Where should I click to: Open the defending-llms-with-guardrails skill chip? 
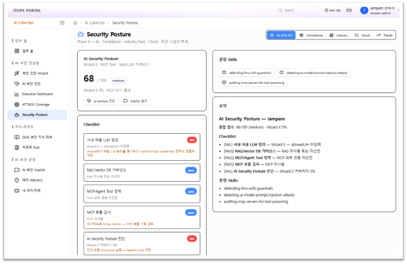point(246,73)
